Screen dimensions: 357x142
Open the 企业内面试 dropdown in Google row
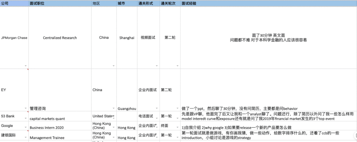tap(157, 128)
